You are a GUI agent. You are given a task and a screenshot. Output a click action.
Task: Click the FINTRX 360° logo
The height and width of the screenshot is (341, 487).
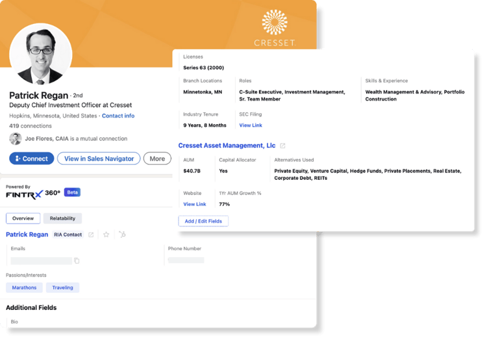click(x=33, y=194)
